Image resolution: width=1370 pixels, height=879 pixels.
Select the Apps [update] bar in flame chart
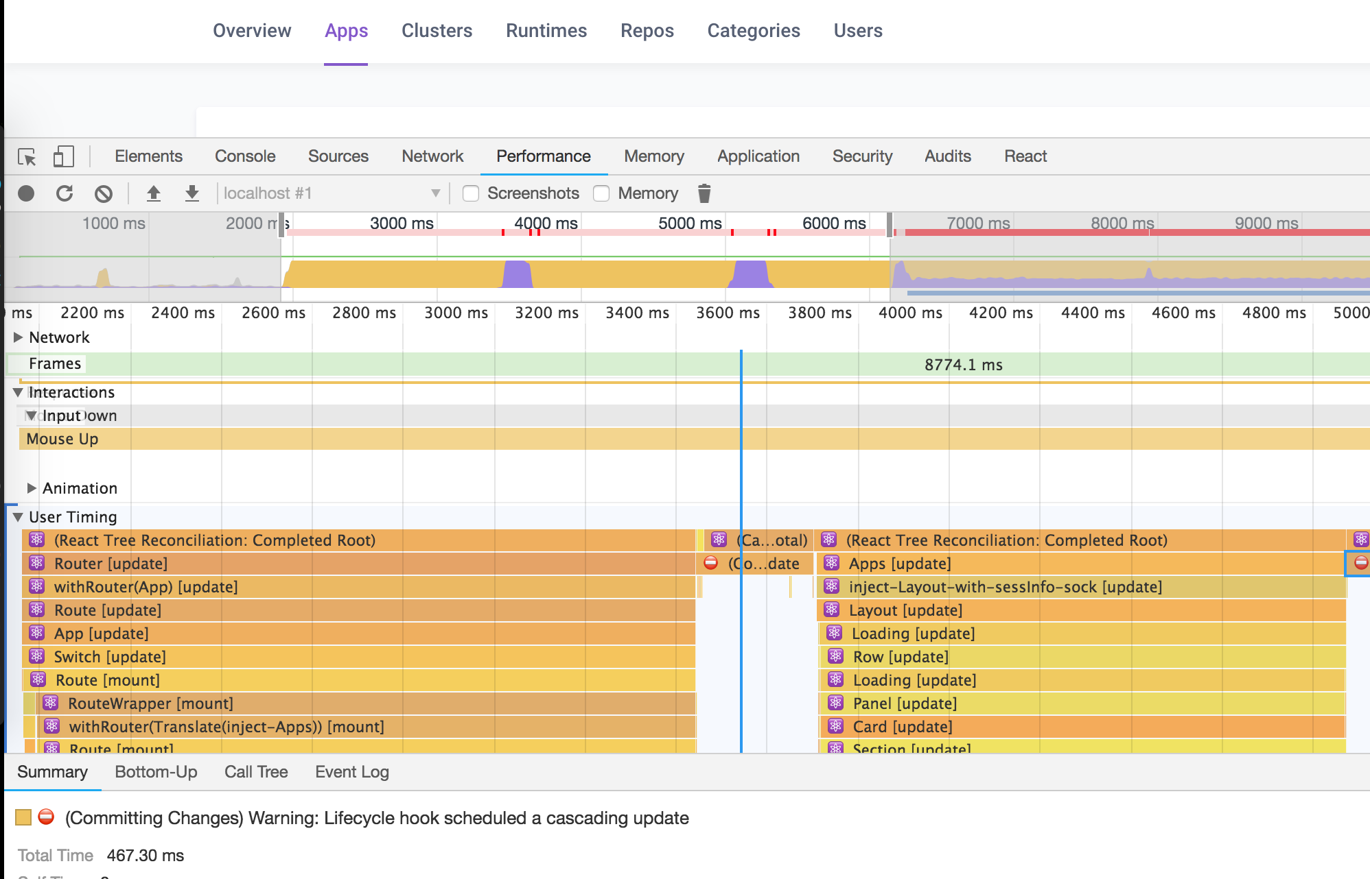coord(899,563)
